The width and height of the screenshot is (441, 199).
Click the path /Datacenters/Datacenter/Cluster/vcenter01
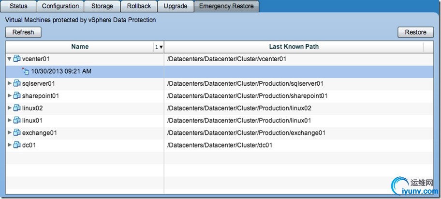226,59
